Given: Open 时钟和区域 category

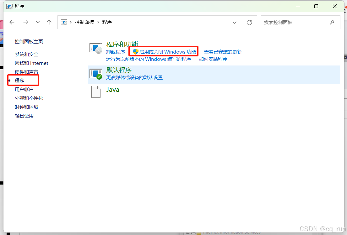Looking at the screenshot, I should [27, 107].
